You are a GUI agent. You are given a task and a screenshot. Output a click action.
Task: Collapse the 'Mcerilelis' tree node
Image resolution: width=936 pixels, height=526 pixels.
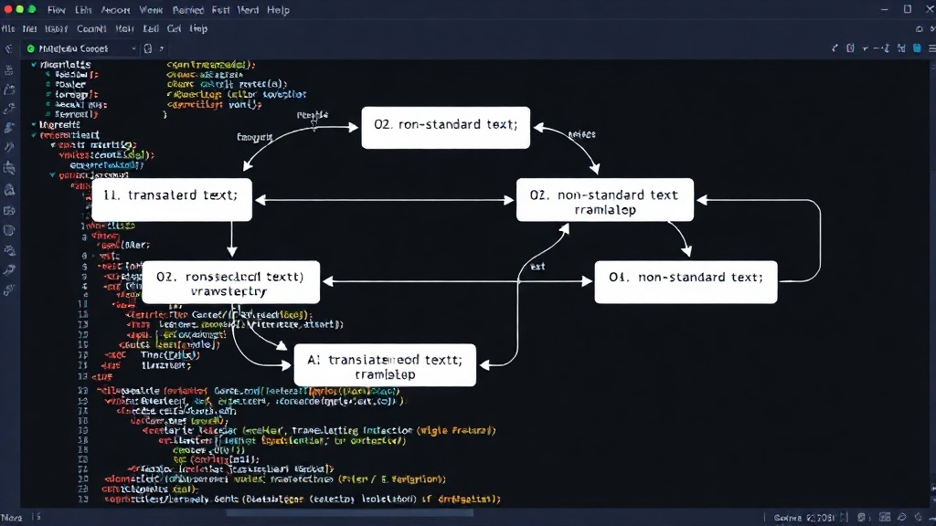point(34,65)
